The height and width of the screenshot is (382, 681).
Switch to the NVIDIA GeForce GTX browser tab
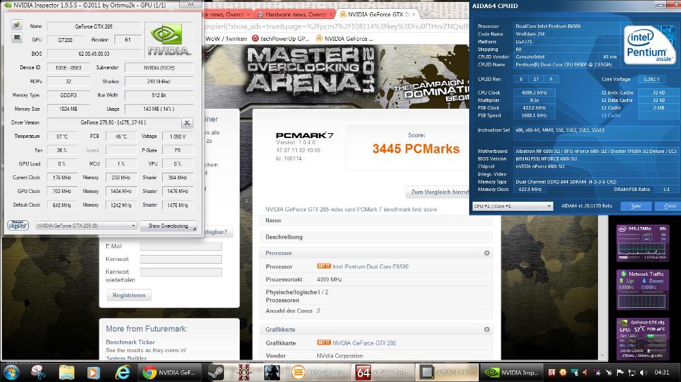pyautogui.click(x=378, y=14)
